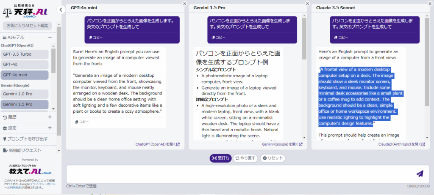Collapse the AIモデル section
This screenshot has height=195, width=434.
[x=50, y=38]
